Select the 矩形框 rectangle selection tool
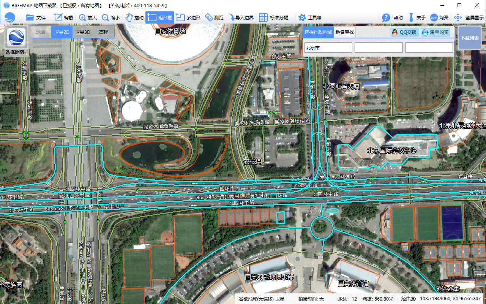This screenshot has width=486, height=304. pyautogui.click(x=159, y=17)
